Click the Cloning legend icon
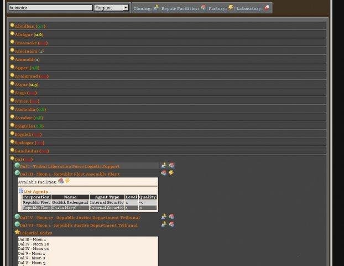The width and height of the screenshot is (344, 266). point(156,8)
